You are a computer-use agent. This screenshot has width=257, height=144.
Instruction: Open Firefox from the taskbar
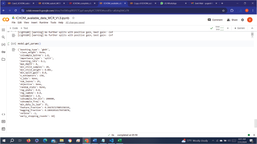click(x=28, y=140)
